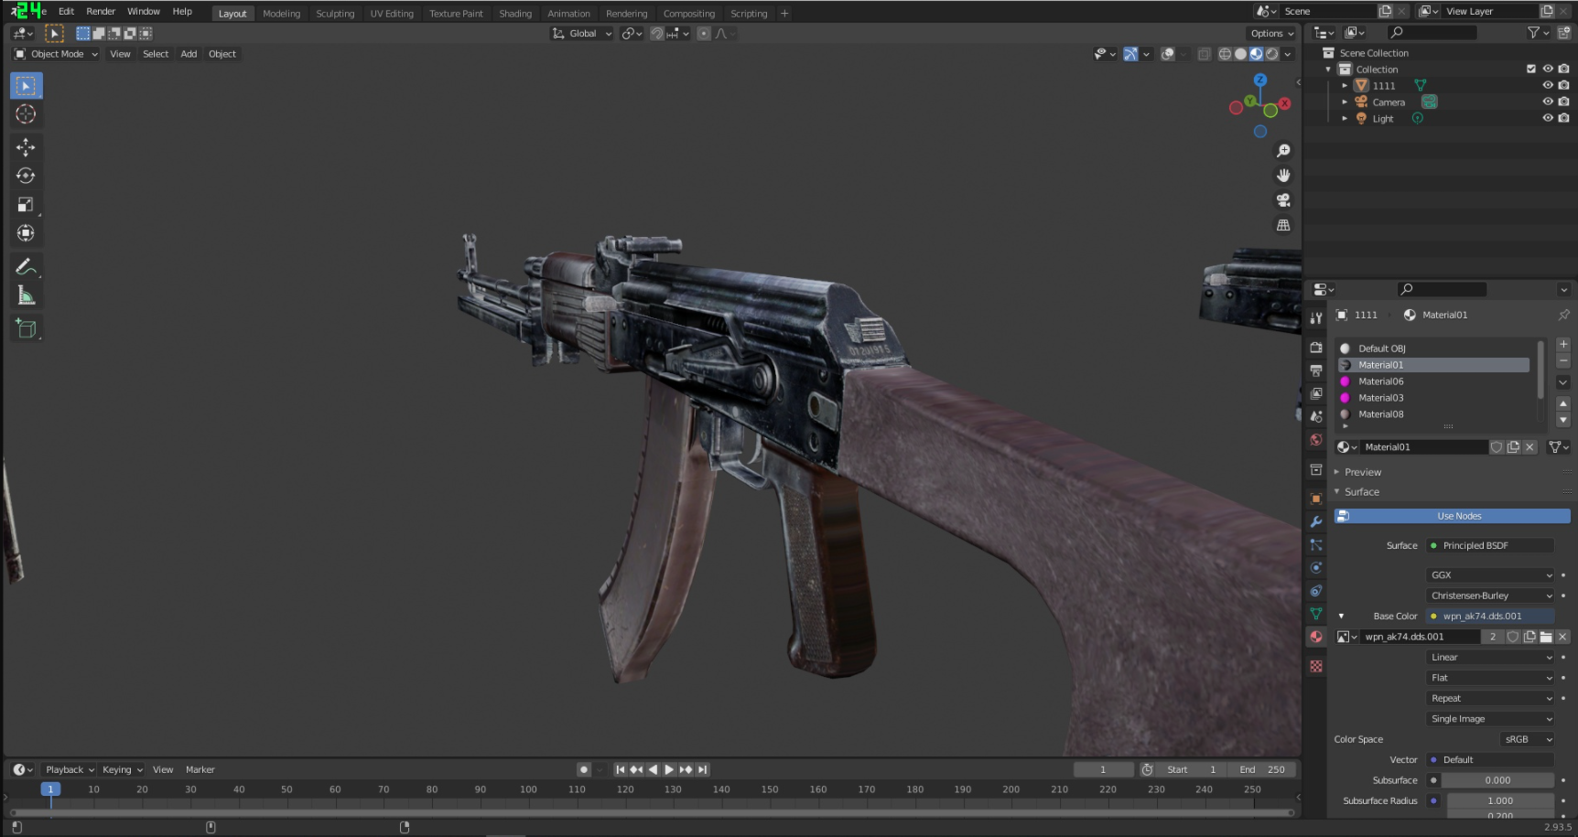
Task: Toggle auto keying record button
Action: point(583,769)
